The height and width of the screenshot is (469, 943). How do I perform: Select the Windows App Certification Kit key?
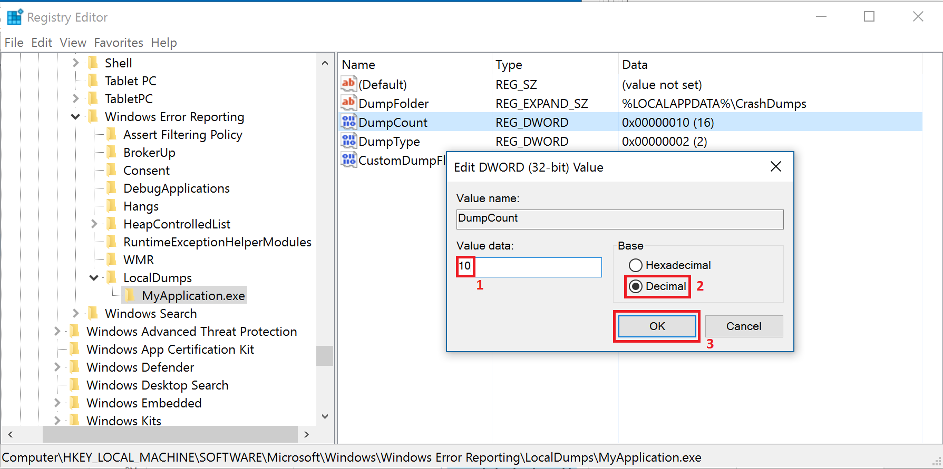(170, 349)
